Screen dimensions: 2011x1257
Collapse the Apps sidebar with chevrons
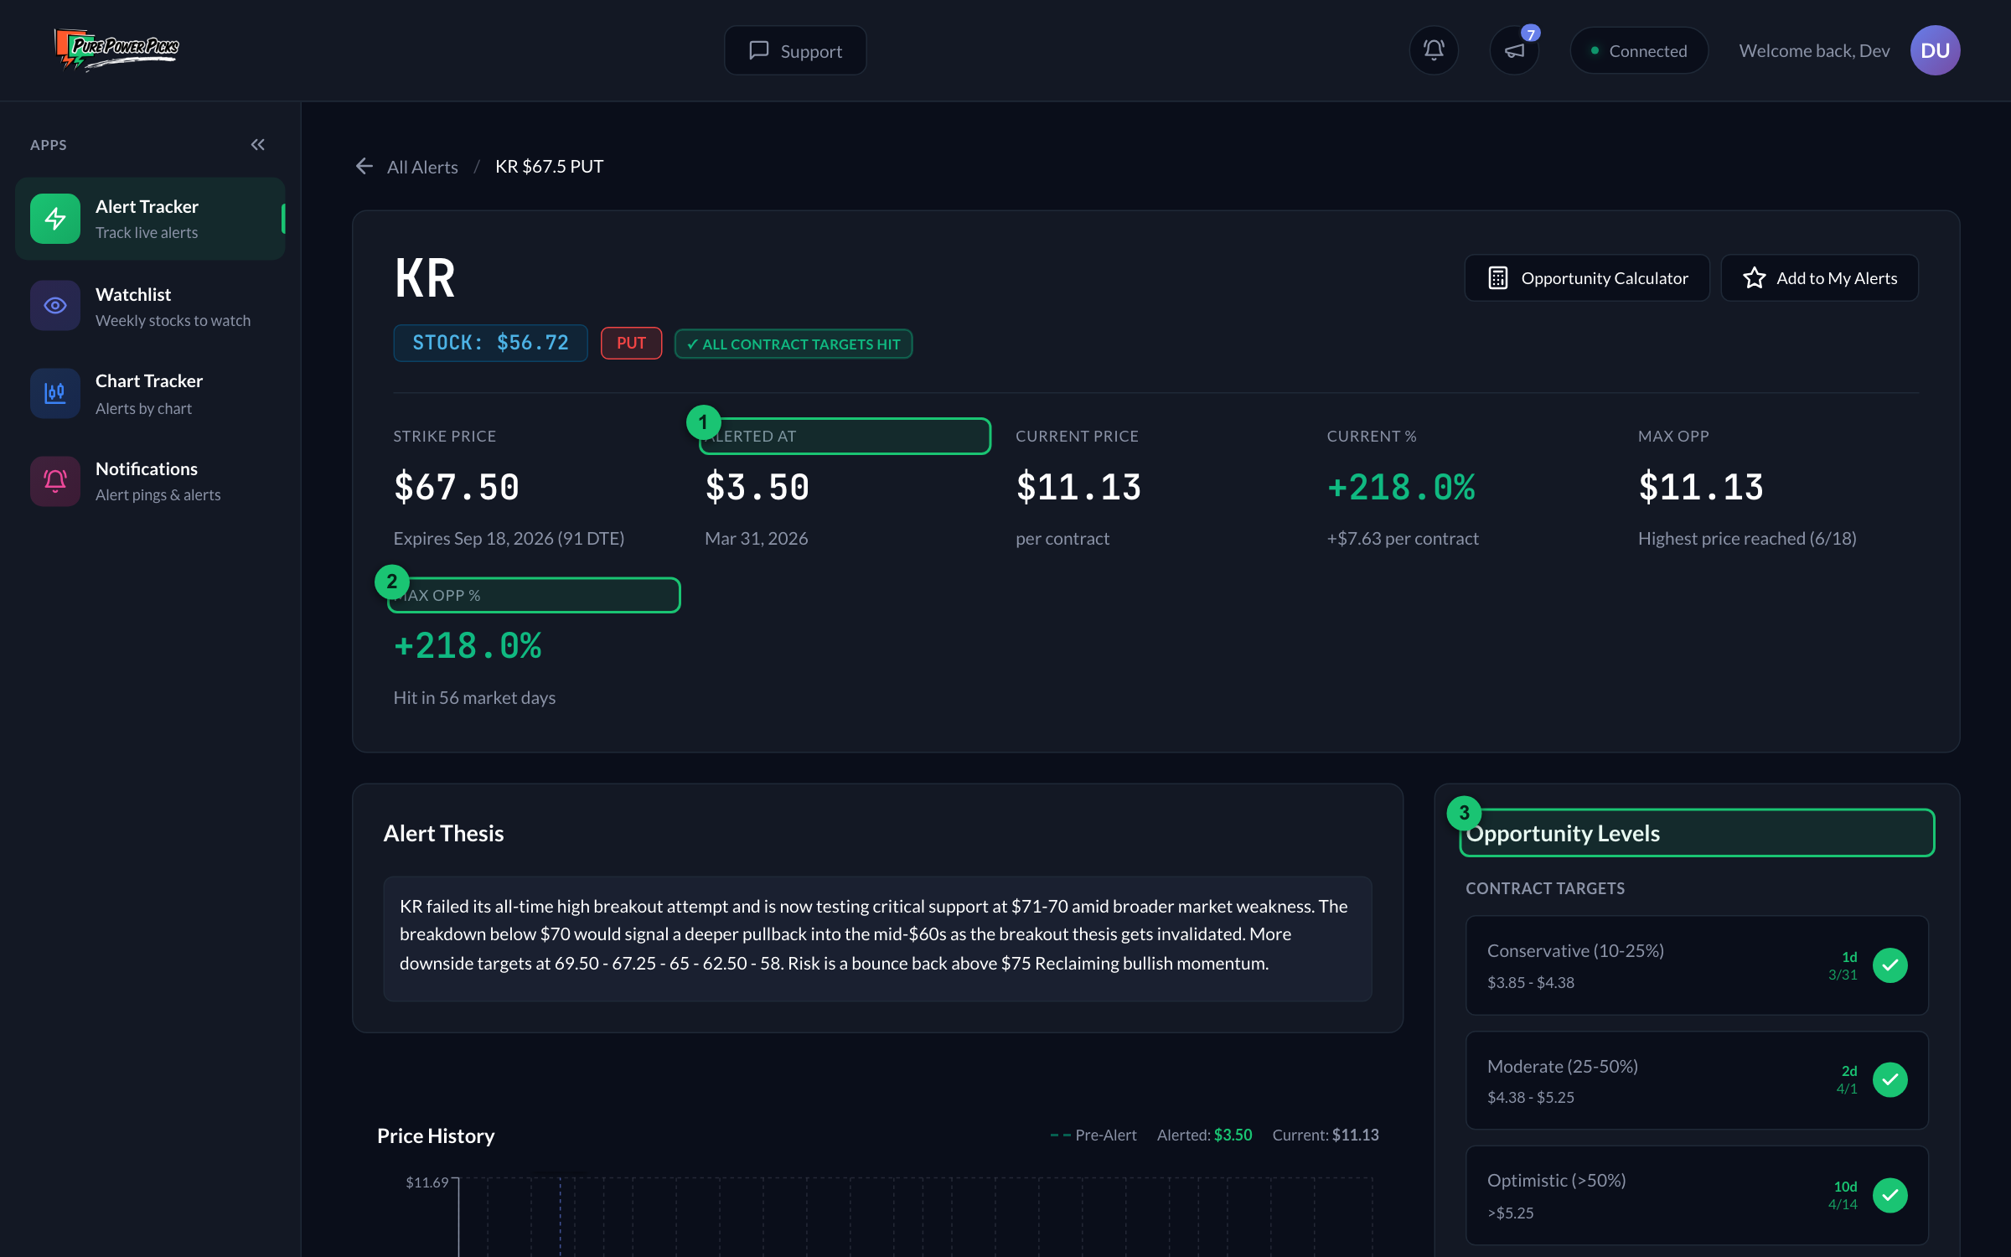coord(257,144)
